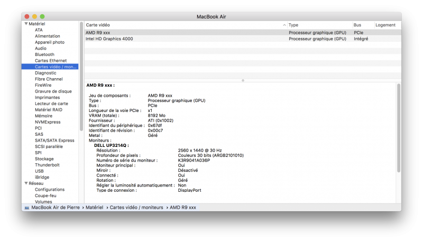
Task: Collapse the Matériel tree section
Action: 26,24
